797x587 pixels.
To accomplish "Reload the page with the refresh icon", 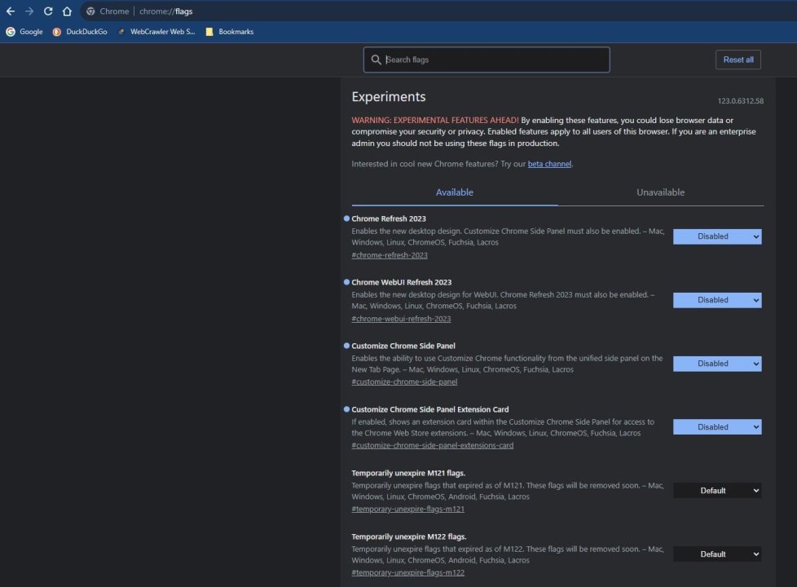I will point(48,11).
